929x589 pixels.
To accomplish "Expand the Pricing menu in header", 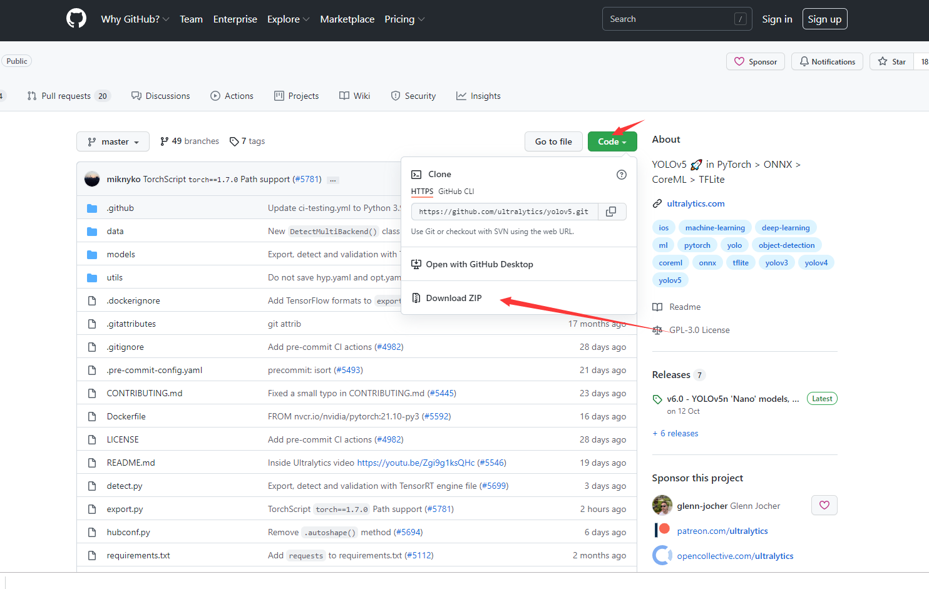I will pyautogui.click(x=404, y=19).
